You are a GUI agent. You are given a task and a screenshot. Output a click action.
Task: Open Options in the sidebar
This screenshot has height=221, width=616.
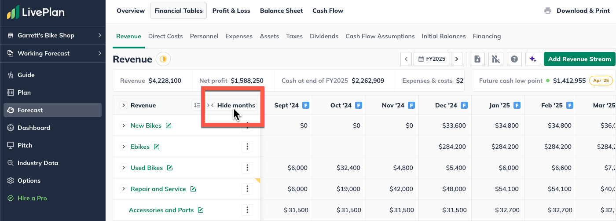[29, 180]
